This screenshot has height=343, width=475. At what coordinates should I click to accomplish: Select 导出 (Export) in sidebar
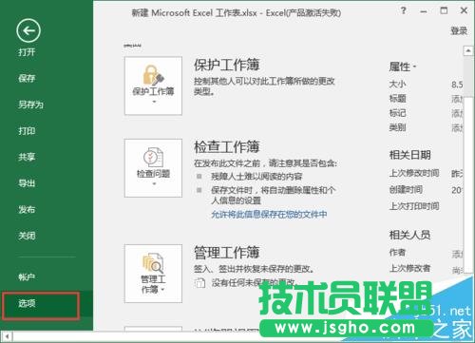coord(27,183)
